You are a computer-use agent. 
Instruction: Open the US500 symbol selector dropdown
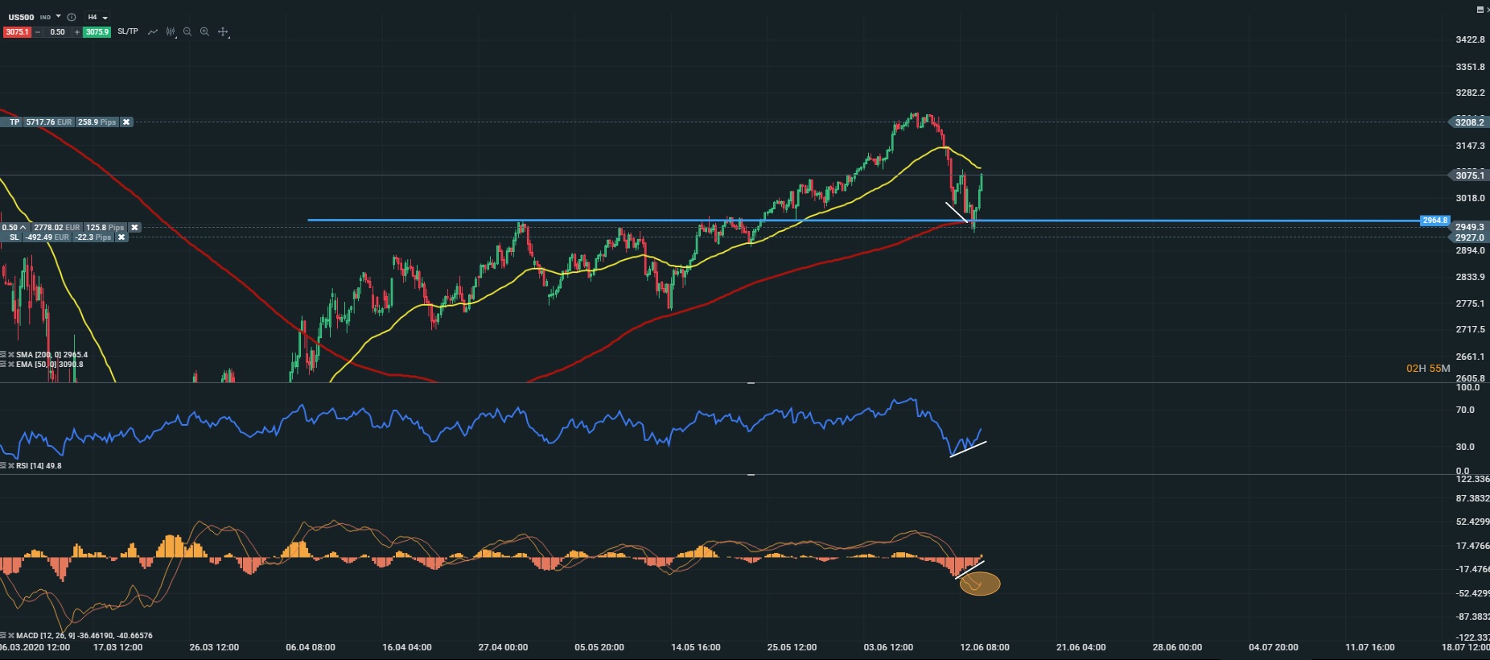click(59, 16)
